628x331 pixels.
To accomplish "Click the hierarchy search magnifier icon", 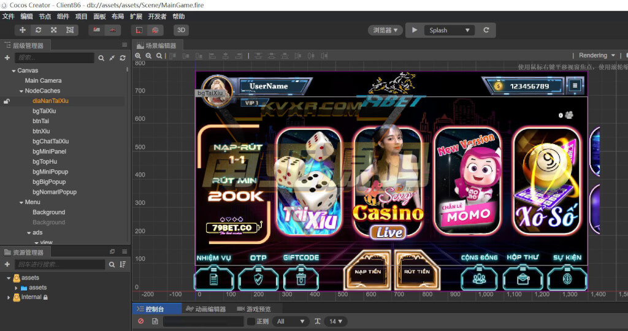I will point(101,58).
